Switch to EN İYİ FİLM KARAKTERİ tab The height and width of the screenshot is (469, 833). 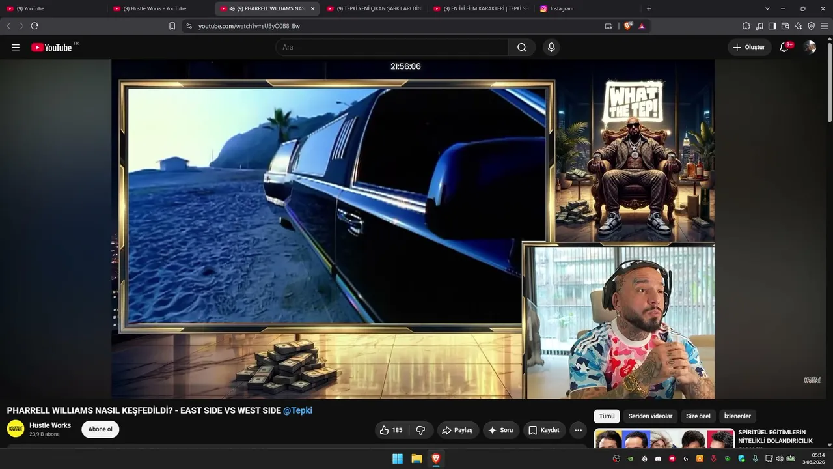tap(481, 8)
